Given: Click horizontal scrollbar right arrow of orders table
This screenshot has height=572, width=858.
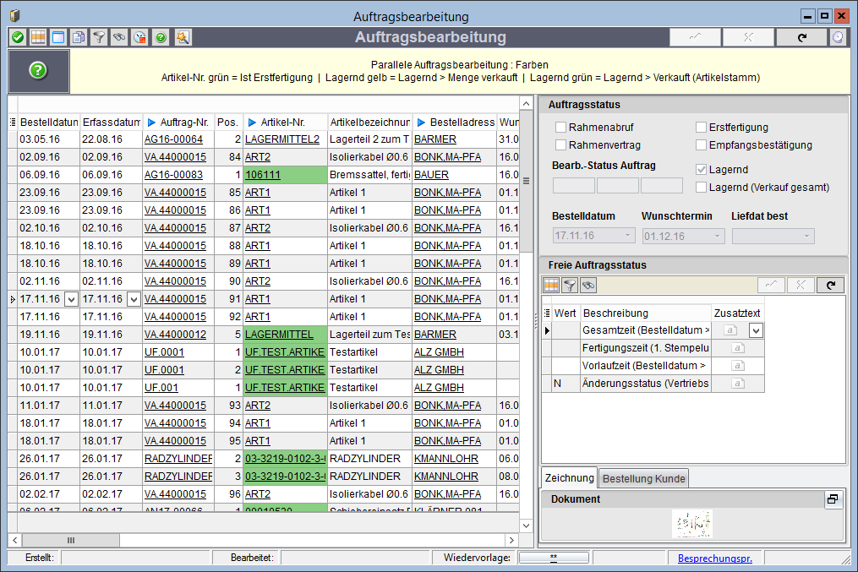Looking at the screenshot, I should click(x=511, y=540).
